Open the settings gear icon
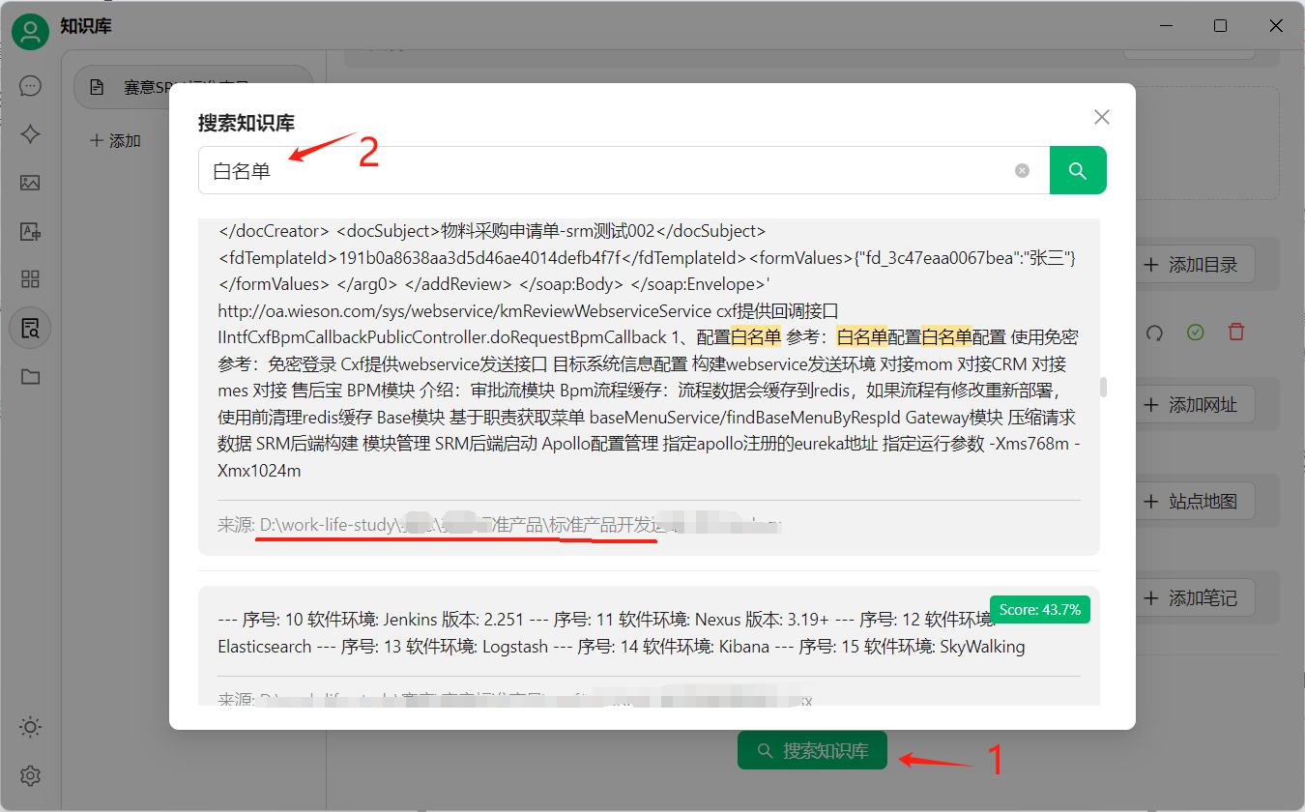 (x=30, y=775)
